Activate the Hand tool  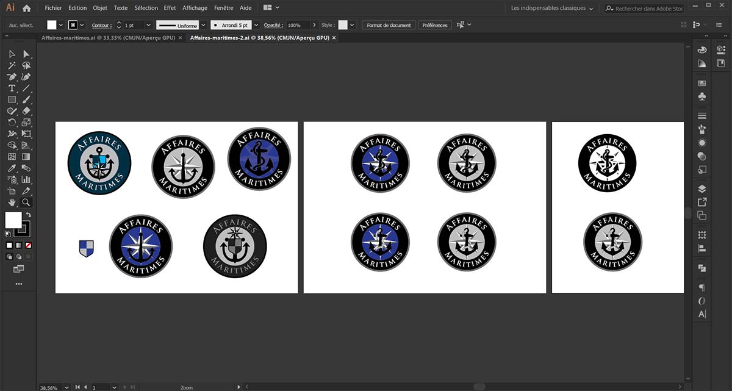coord(12,203)
